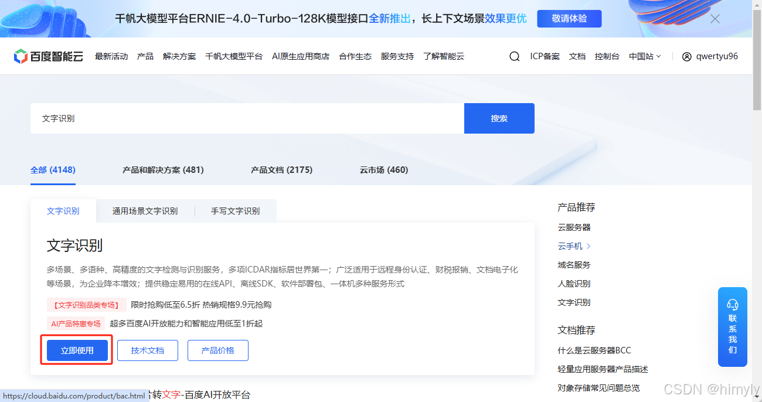
Task: Click the headset icon in 联系我们 widget
Action: tap(733, 304)
